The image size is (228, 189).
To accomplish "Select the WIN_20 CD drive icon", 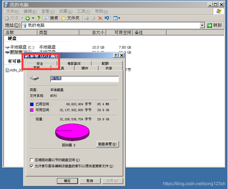I will pos(7,70).
